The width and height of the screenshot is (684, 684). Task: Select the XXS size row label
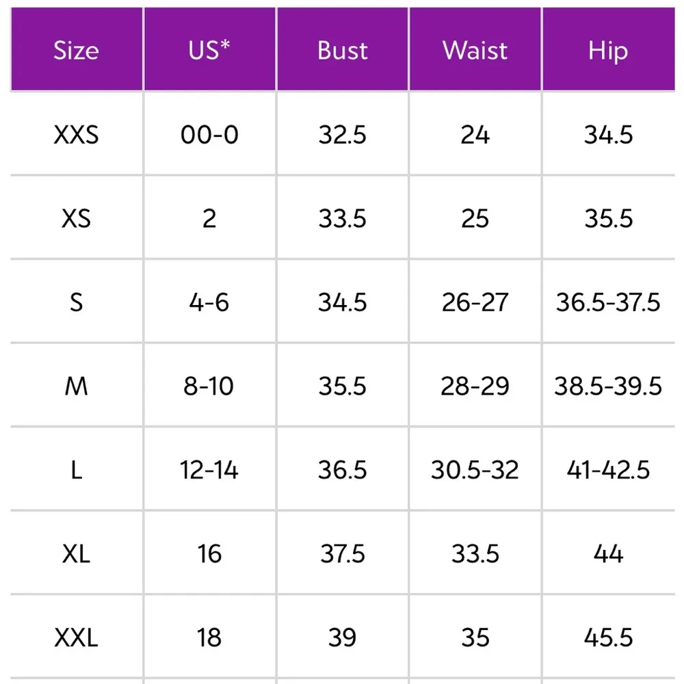76,135
